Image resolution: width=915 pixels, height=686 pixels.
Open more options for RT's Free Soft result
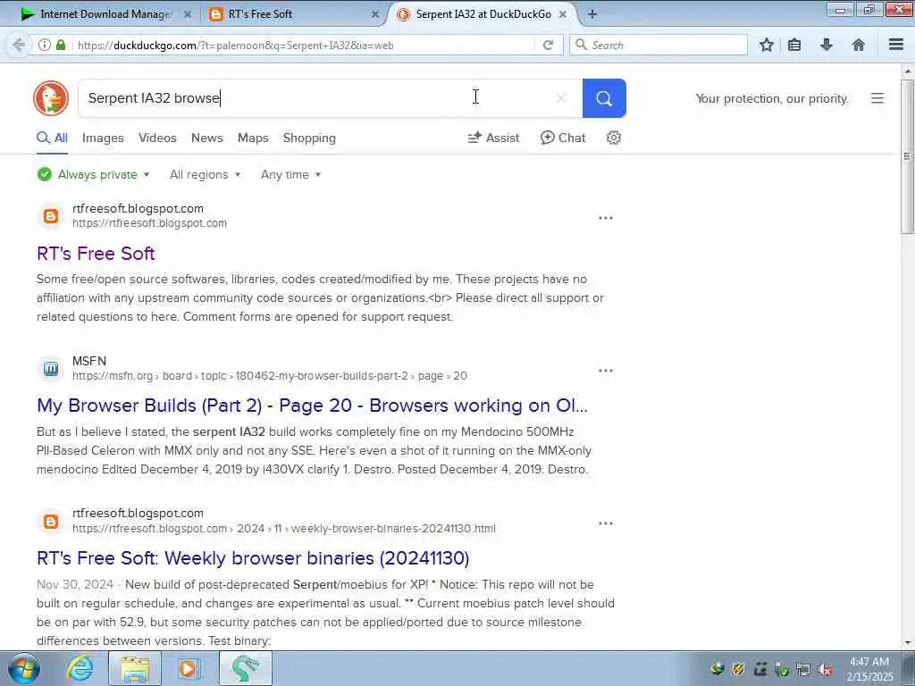click(x=606, y=218)
